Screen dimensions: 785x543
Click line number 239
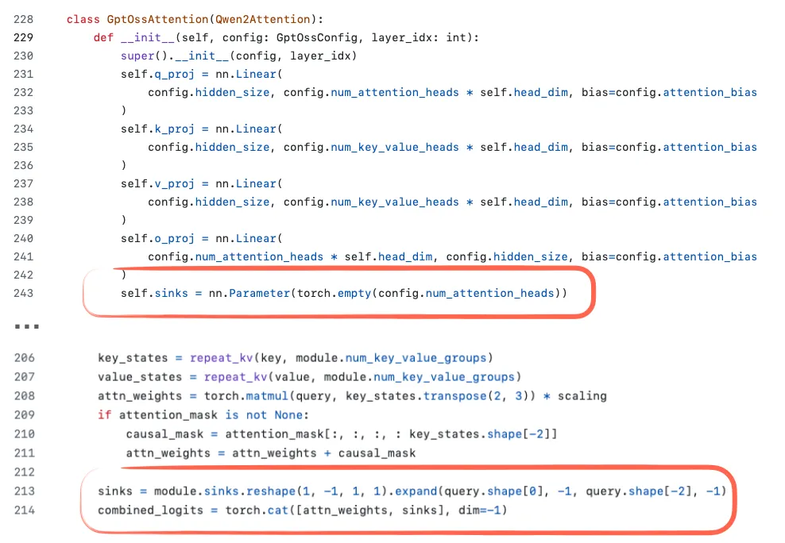click(24, 220)
